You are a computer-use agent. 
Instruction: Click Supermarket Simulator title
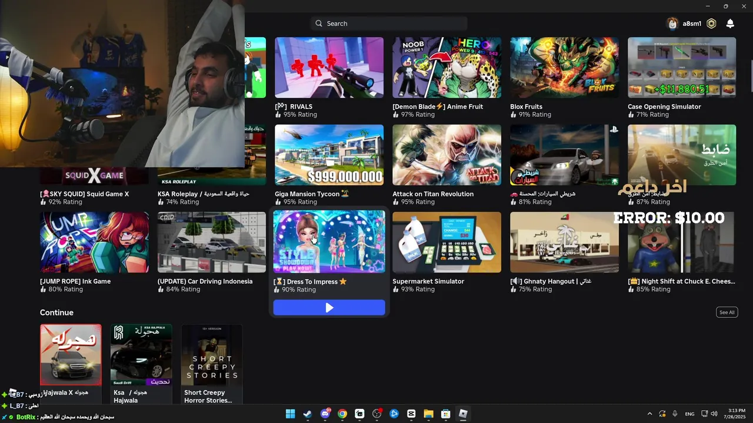click(x=428, y=281)
